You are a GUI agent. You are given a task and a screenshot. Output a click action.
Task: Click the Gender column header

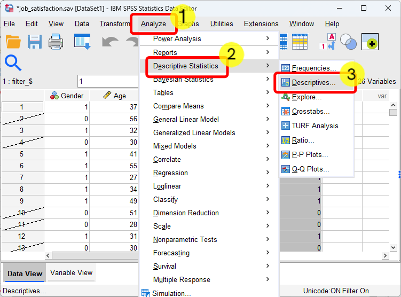point(67,96)
